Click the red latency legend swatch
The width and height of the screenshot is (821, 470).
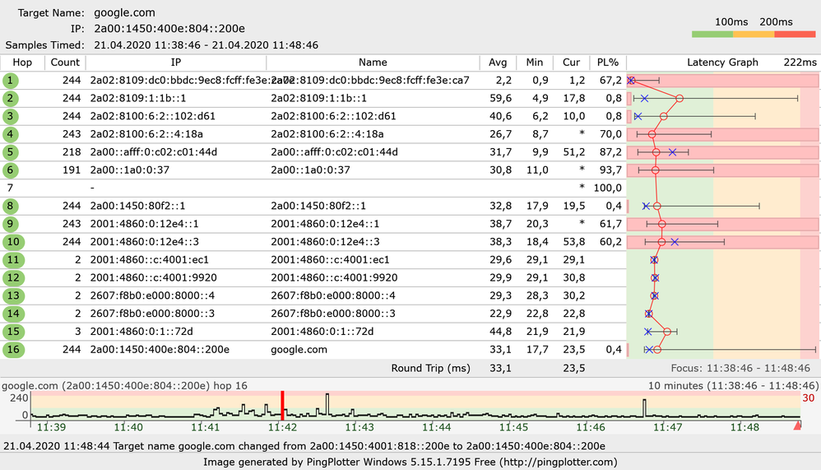pos(795,34)
